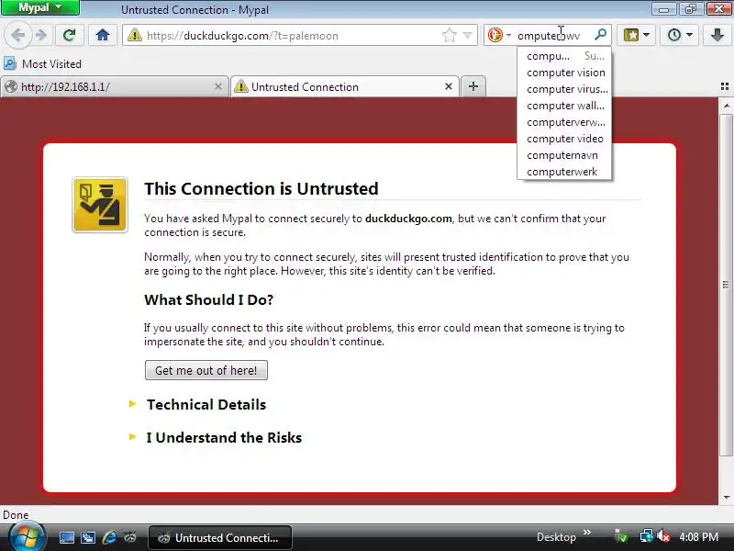Minimize the Mypal window
The height and width of the screenshot is (551, 734).
[x=663, y=8]
